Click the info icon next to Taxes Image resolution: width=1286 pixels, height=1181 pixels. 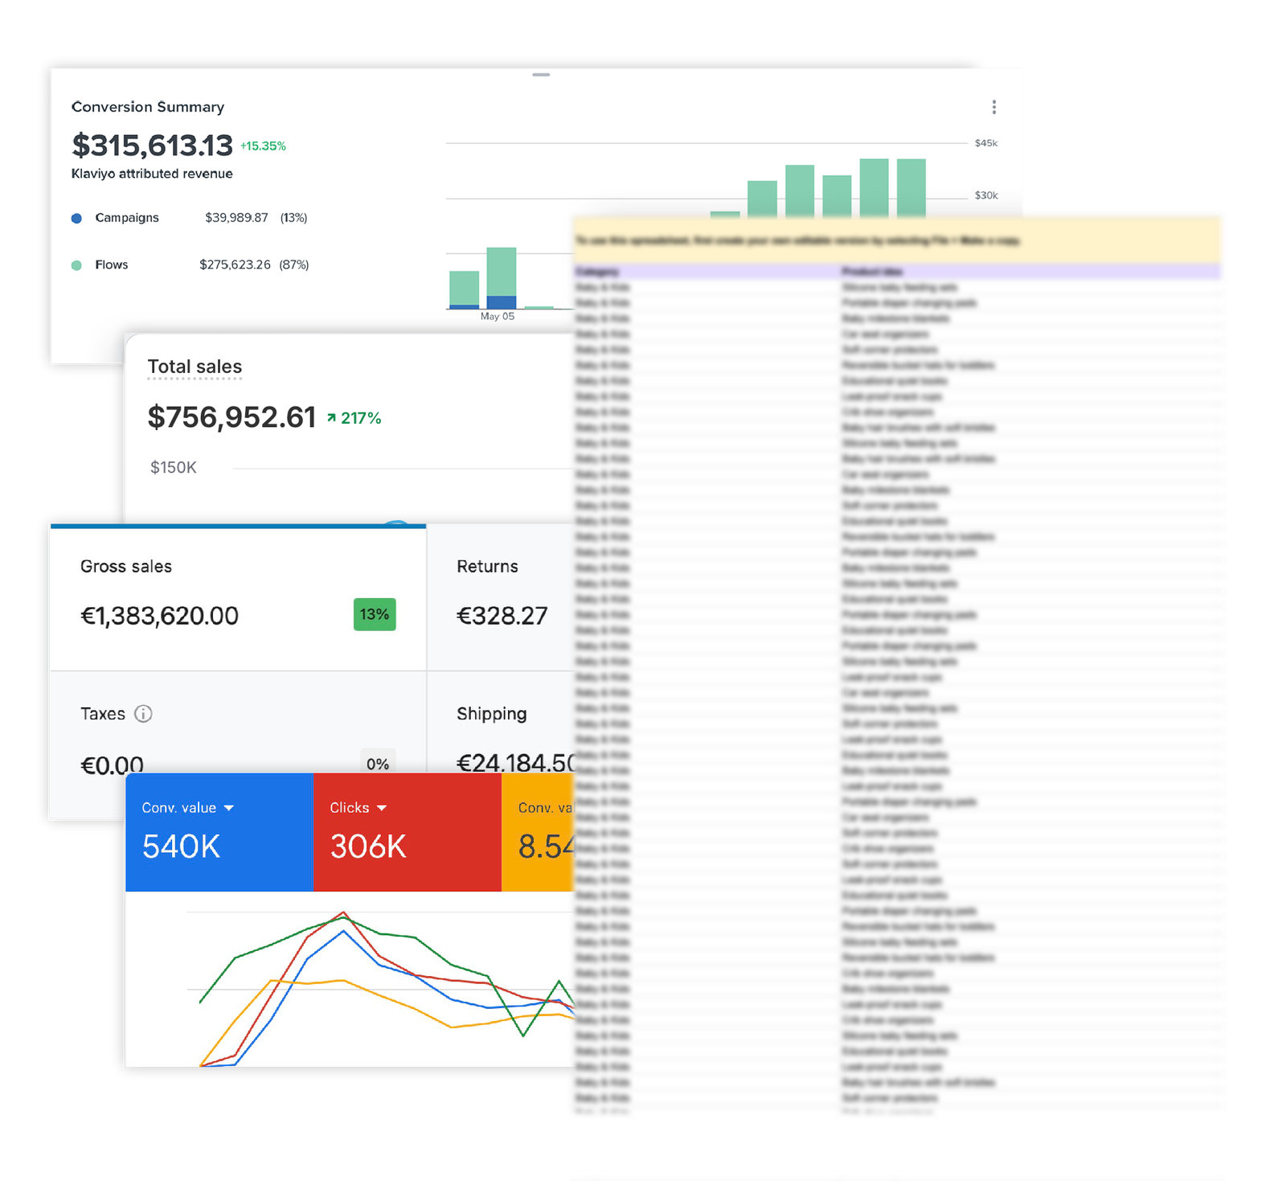point(143,714)
